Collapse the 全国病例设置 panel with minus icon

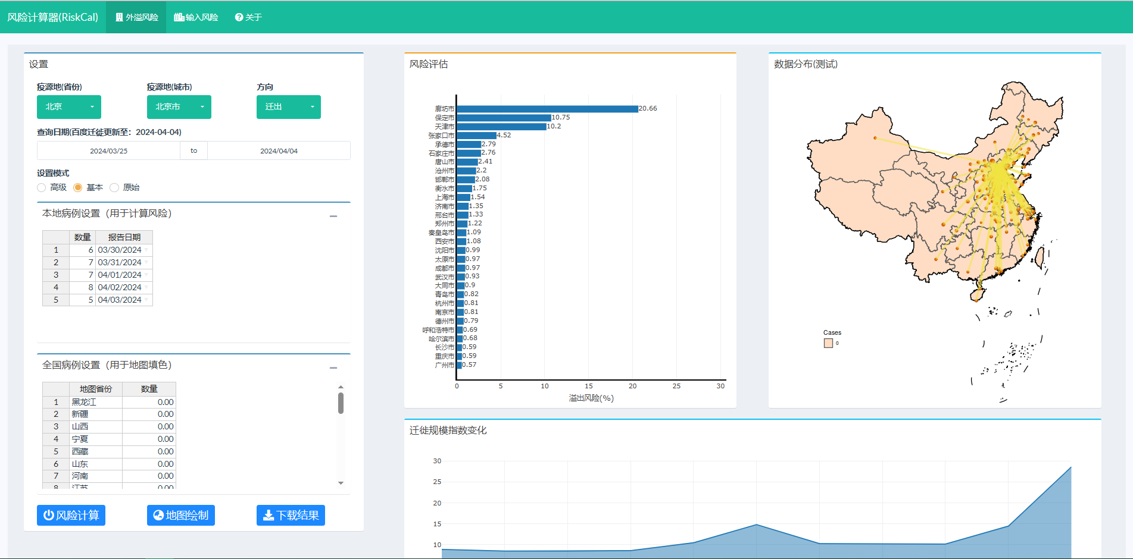tap(333, 368)
